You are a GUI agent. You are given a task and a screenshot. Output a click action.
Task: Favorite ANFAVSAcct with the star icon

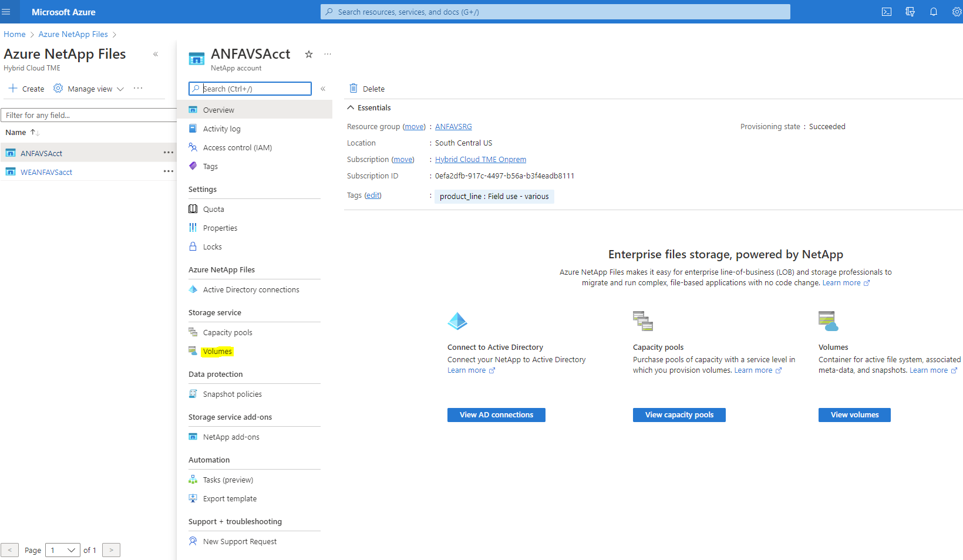309,55
